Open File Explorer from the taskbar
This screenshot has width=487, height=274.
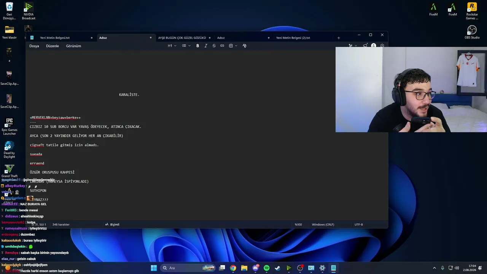244,268
